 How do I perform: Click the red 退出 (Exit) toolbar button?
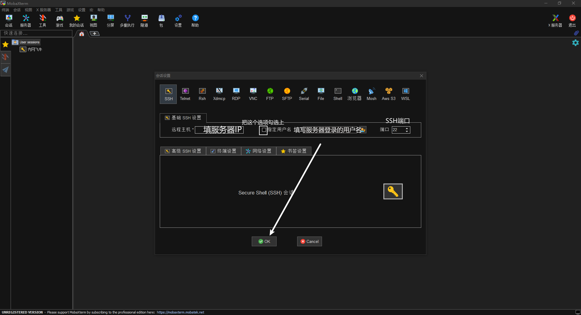pos(572,21)
